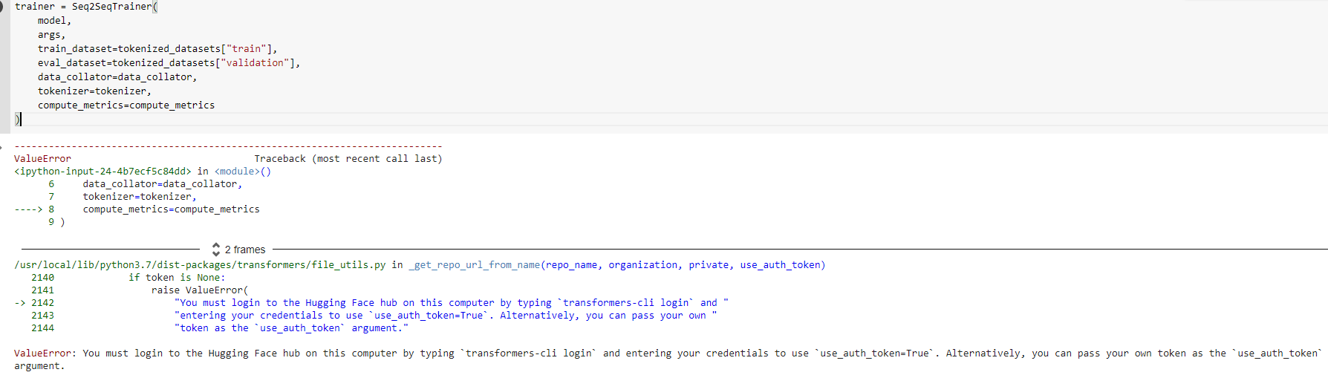This screenshot has width=1328, height=378.
Task: Click 'if token is None:' line 2140
Action: (177, 278)
